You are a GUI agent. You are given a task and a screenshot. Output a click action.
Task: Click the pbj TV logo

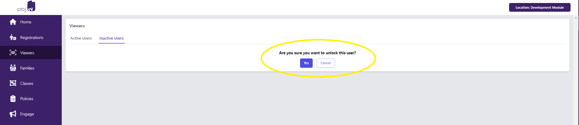click(x=27, y=7)
